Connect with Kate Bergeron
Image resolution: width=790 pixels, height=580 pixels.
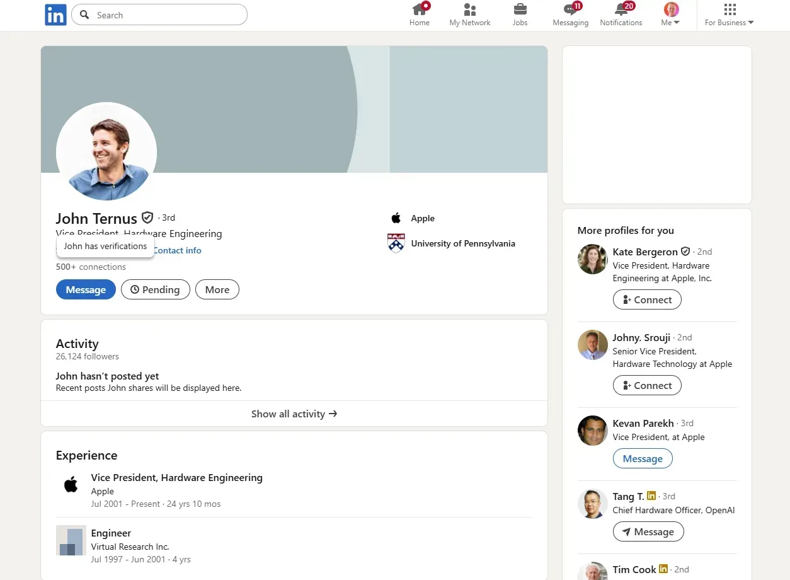coord(647,300)
